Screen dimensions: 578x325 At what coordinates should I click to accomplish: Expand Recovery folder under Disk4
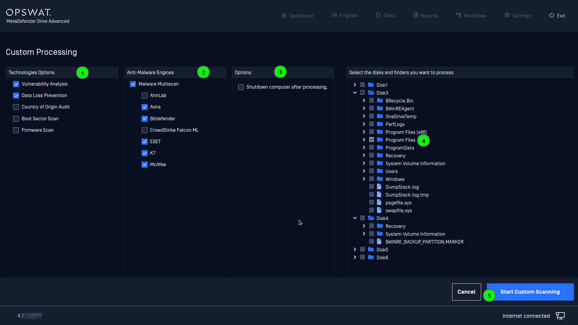pyautogui.click(x=364, y=226)
